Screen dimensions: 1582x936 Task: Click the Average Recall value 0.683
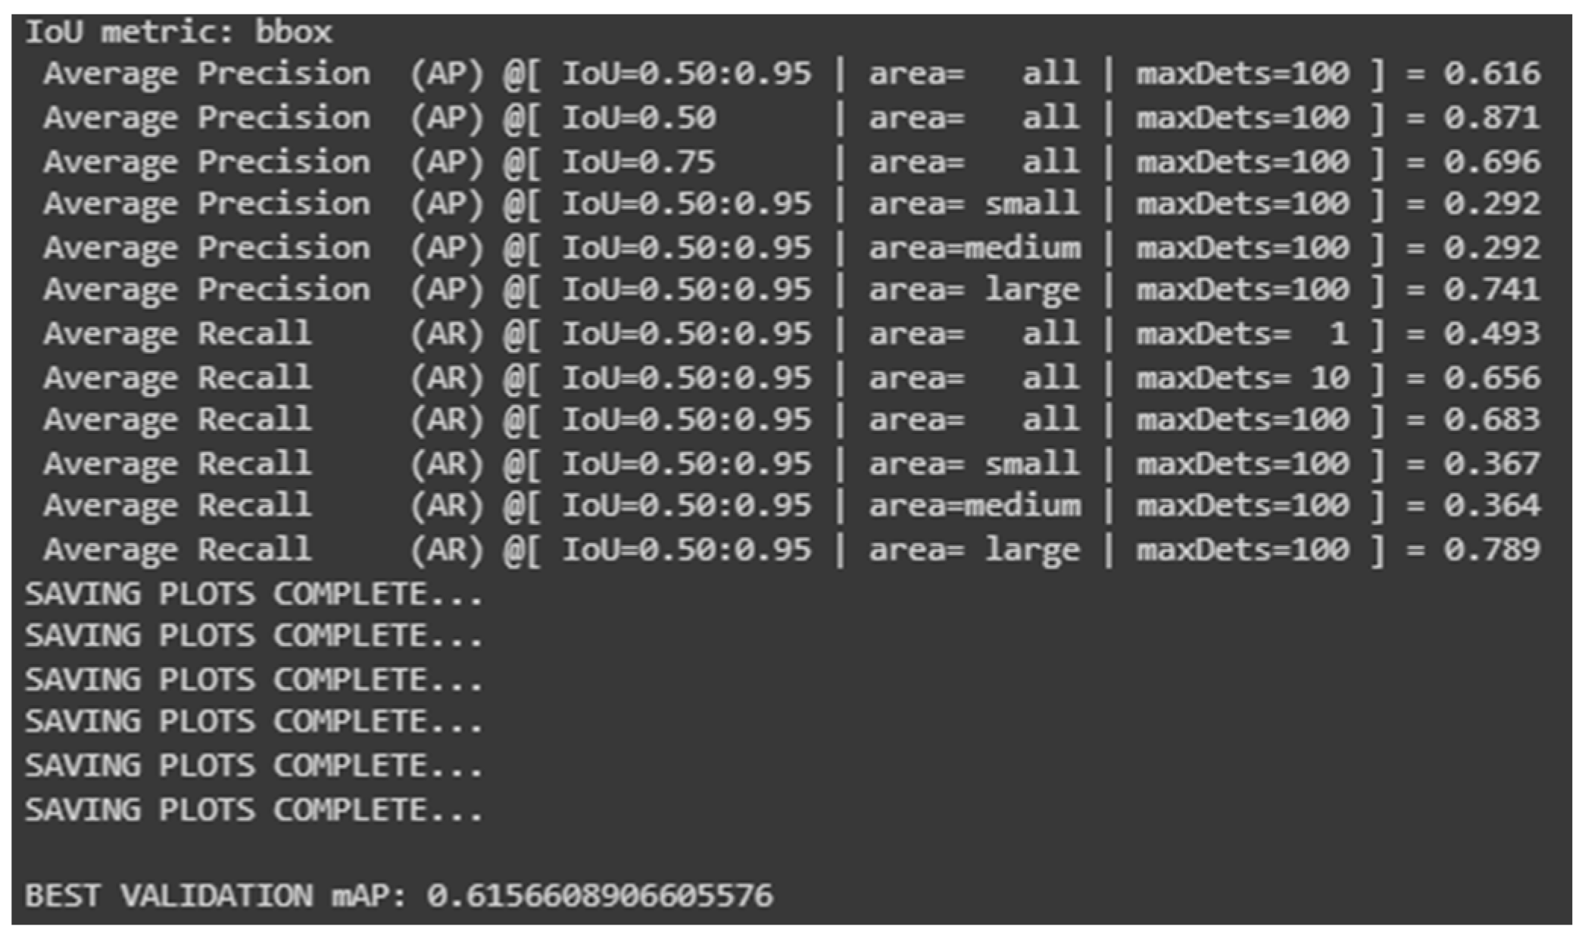tap(1491, 420)
